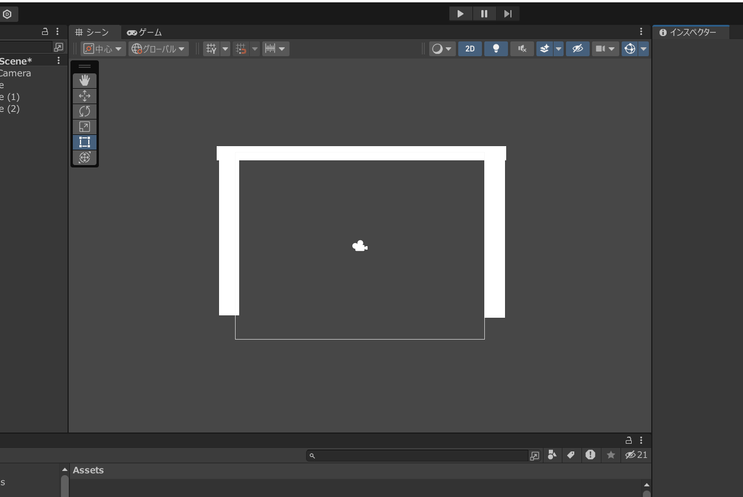Open the グローバル rotation dropdown
Image resolution: width=743 pixels, height=497 pixels.
(158, 49)
